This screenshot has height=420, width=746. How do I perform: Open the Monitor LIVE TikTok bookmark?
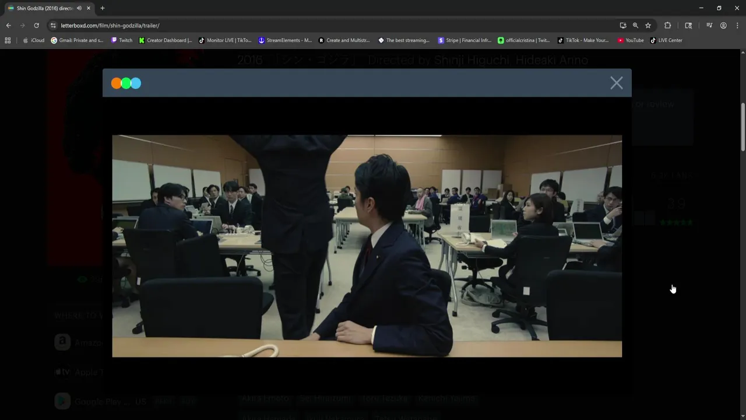pyautogui.click(x=225, y=40)
